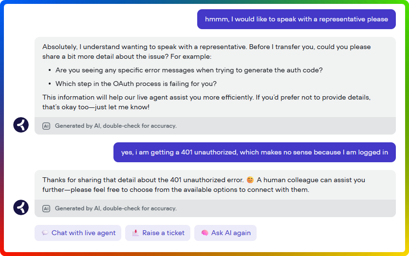Click the bot avatar beside the 401 error reply
Image resolution: width=409 pixels, height=256 pixels.
coord(21,207)
